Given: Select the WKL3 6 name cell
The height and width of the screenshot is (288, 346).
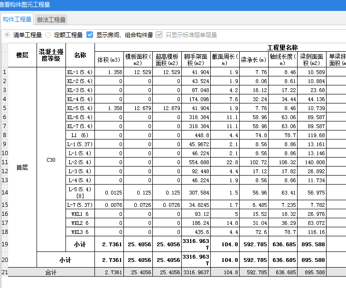Looking at the screenshot, I should pyautogui.click(x=80, y=232).
